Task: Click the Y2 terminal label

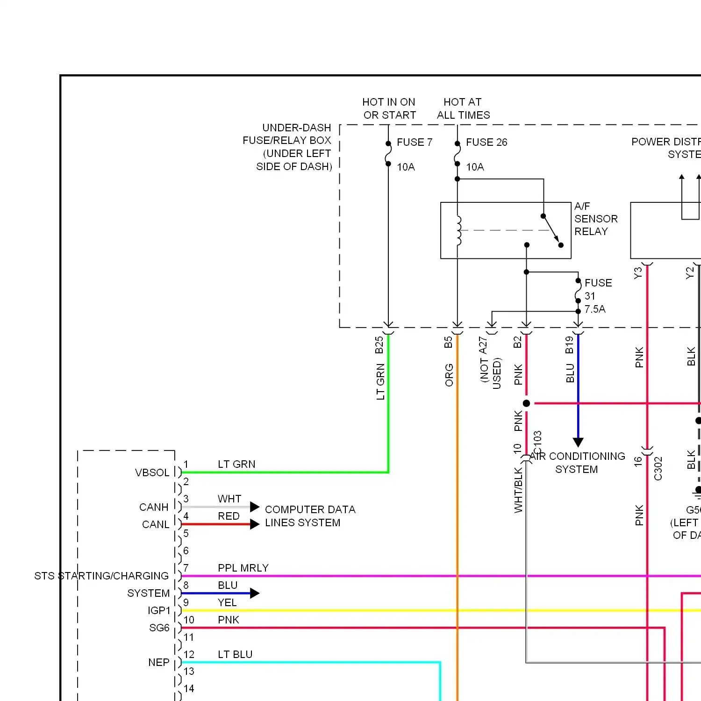Action: tap(690, 273)
